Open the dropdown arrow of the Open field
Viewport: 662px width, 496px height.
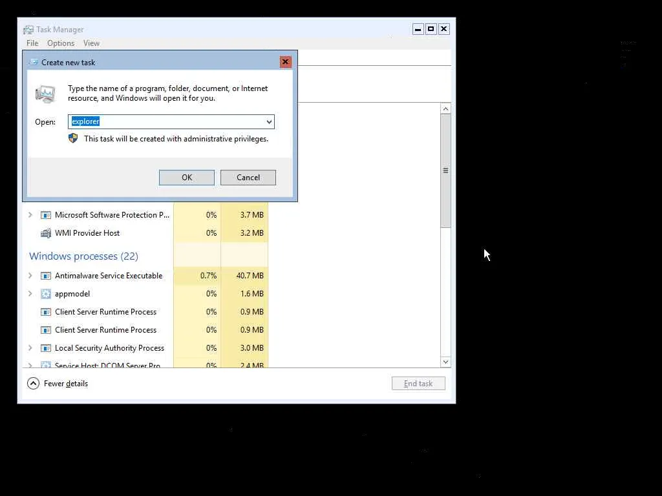pos(269,122)
